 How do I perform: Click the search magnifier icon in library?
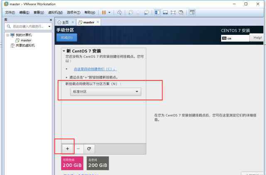pyautogui.click(x=9, y=27)
